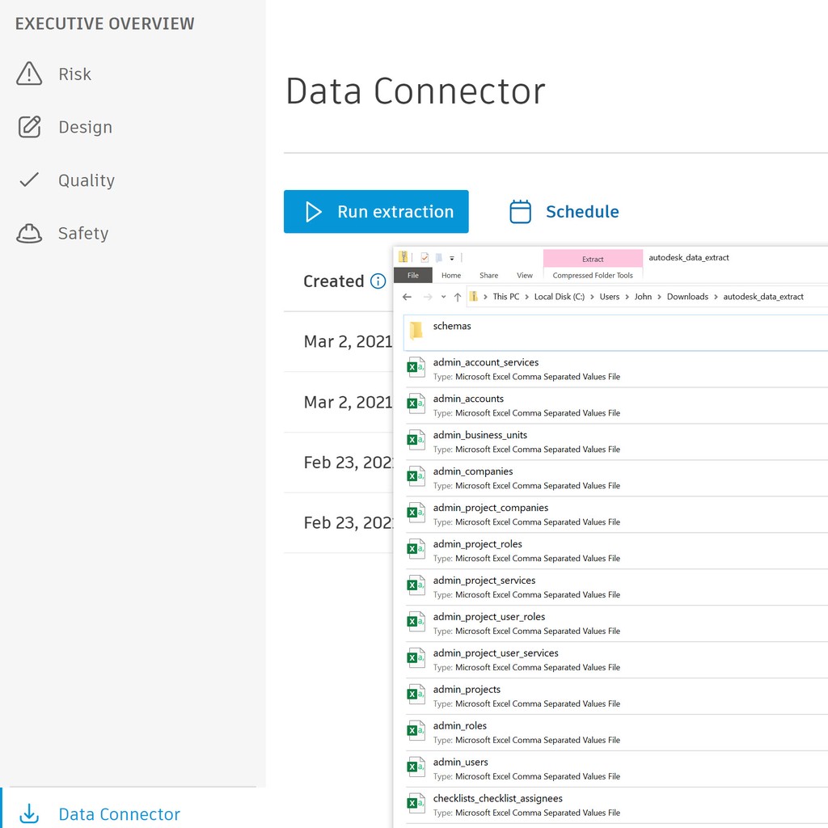
Task: Click the play icon on Run extraction
Action: coord(314,211)
